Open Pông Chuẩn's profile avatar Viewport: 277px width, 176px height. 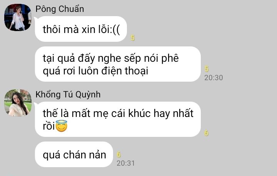tap(18, 17)
